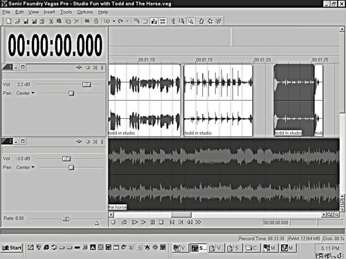Click the Stop transport button
Screen dimensions: 346x259
point(161,222)
